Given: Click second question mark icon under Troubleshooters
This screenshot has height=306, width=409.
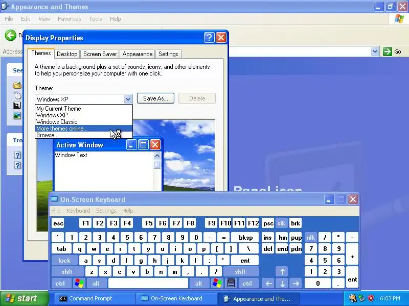Looking at the screenshot, I should click(x=17, y=165).
